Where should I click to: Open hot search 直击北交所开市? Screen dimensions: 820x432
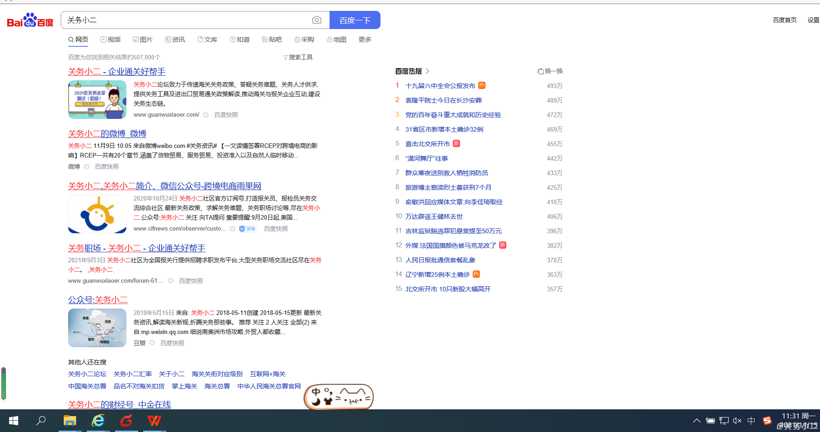click(428, 144)
